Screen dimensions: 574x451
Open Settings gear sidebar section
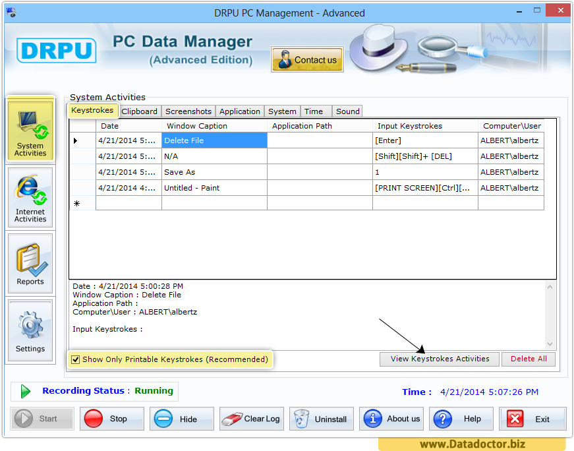click(30, 330)
